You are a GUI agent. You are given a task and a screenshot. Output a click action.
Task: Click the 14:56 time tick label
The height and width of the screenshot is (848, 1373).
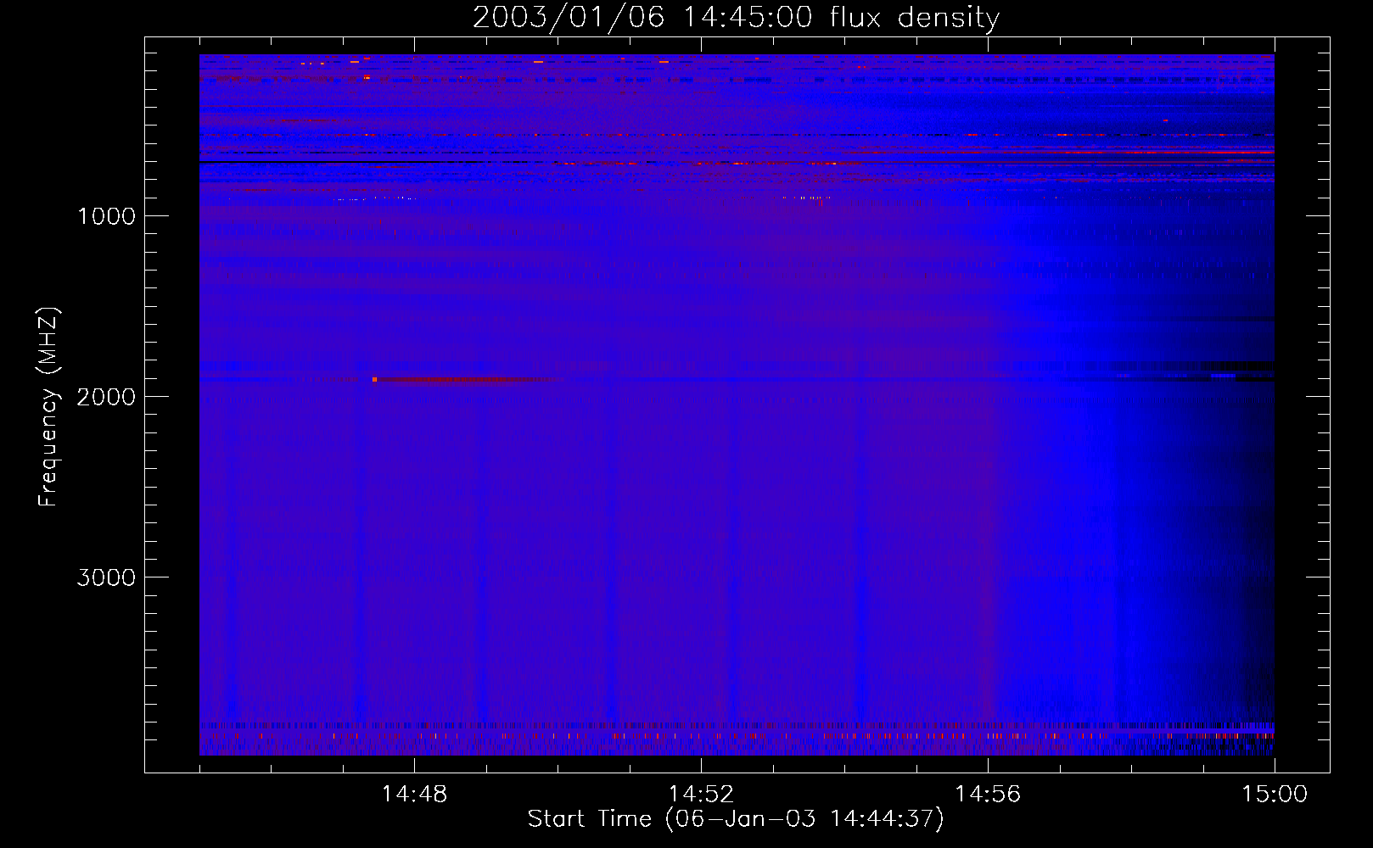988,795
